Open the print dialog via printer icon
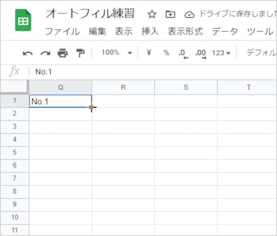277x236 pixels. point(62,53)
